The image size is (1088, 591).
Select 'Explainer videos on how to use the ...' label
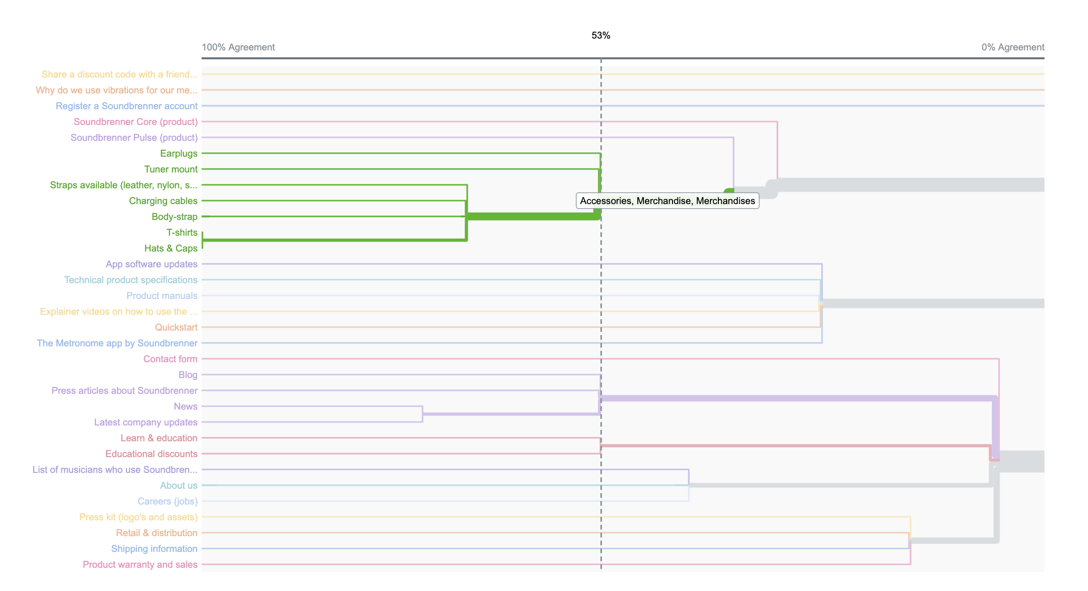point(119,311)
